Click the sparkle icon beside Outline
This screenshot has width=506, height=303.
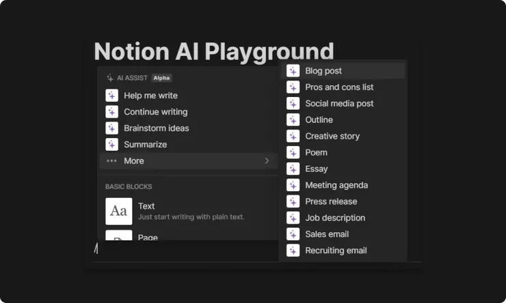[x=293, y=120]
